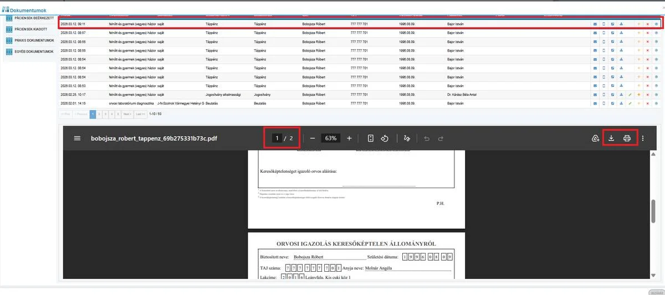Screen dimensions: 665x295
Task: Open the PDF viewer more actions menu
Action: 643,138
